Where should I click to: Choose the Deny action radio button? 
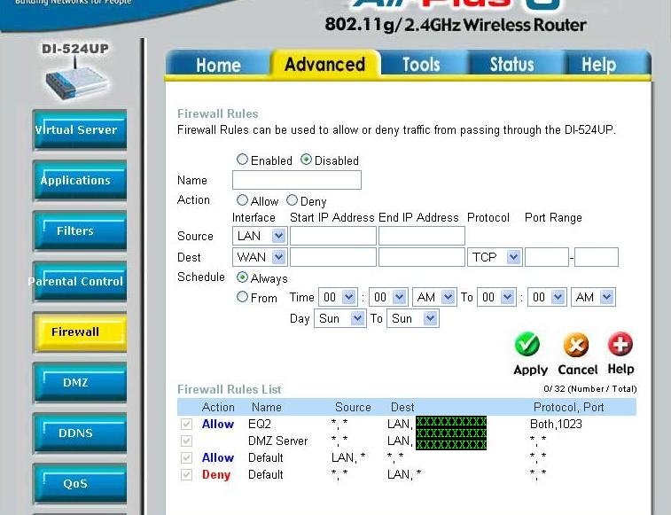[x=292, y=201]
